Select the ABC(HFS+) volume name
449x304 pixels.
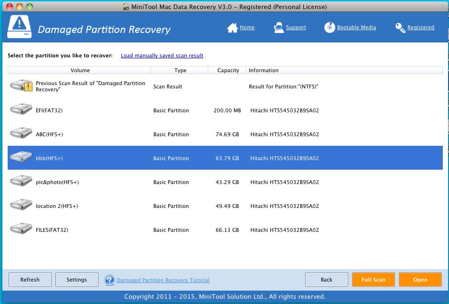click(49, 134)
